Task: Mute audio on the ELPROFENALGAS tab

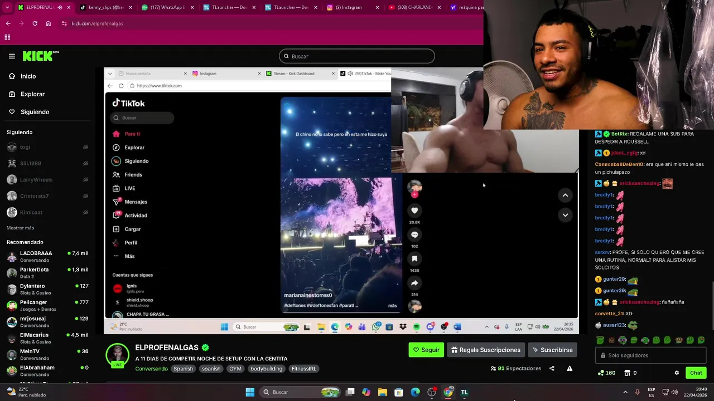Action: [60, 7]
